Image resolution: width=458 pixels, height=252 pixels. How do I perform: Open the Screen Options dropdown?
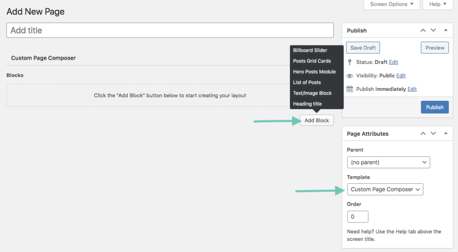pos(391,4)
